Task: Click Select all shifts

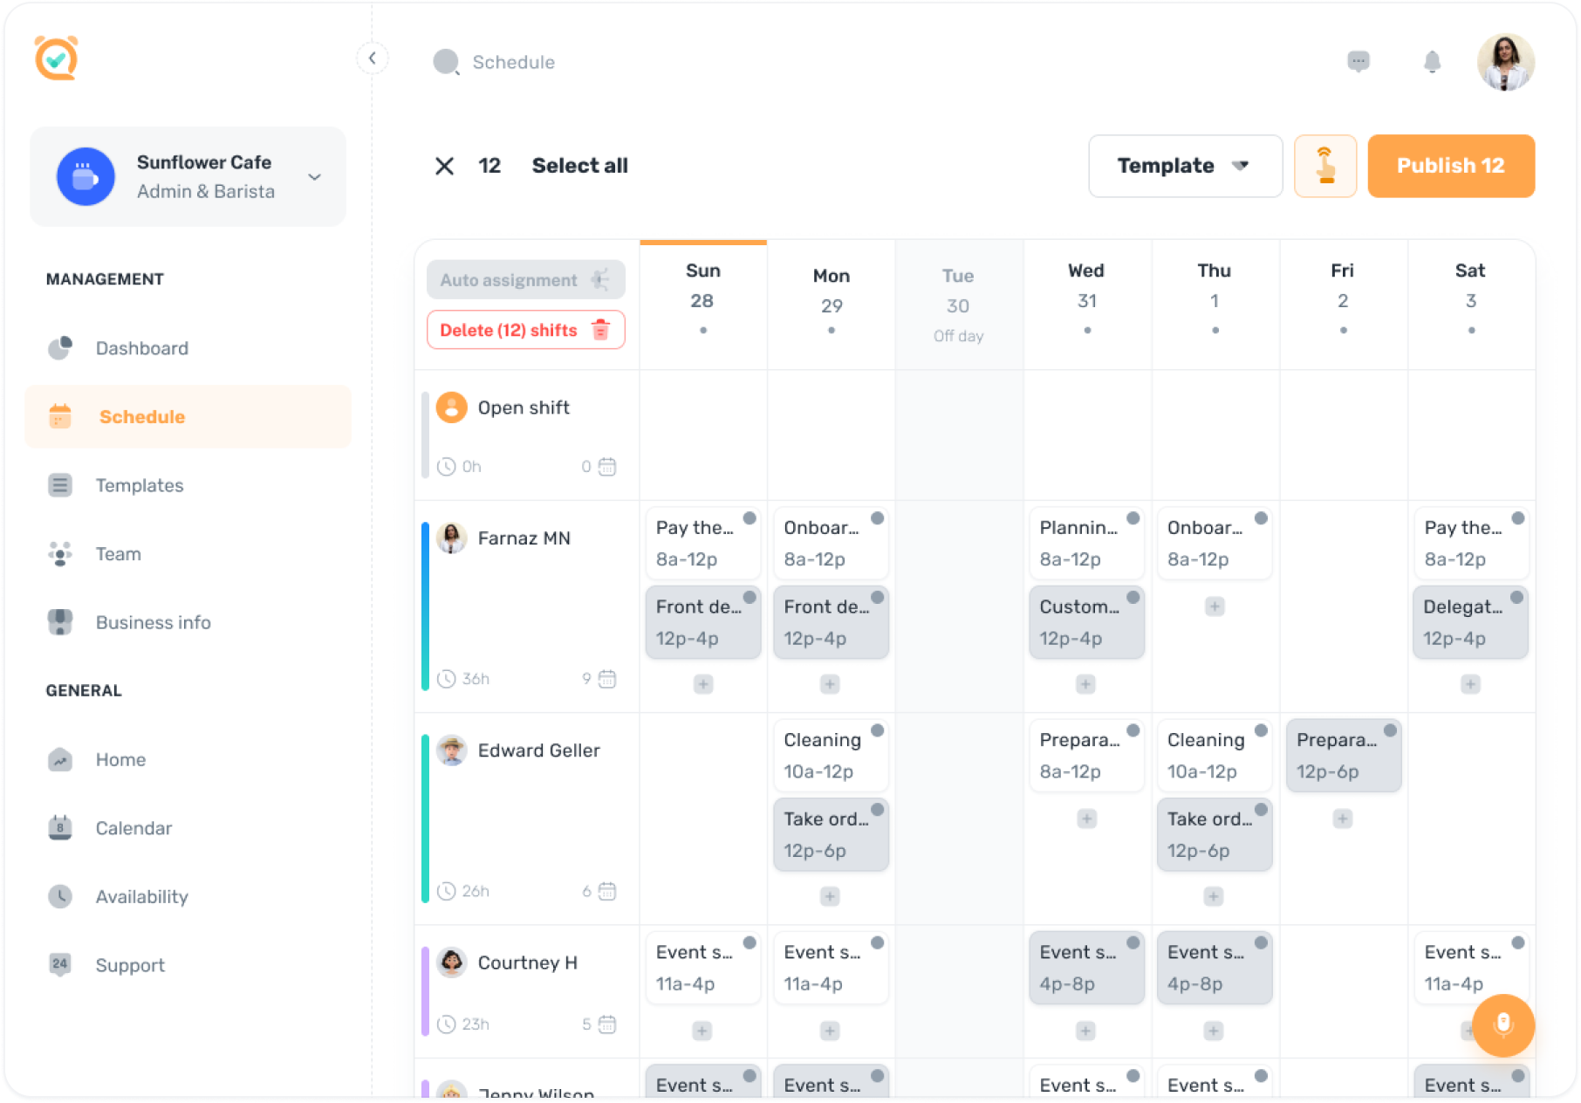Action: [579, 166]
